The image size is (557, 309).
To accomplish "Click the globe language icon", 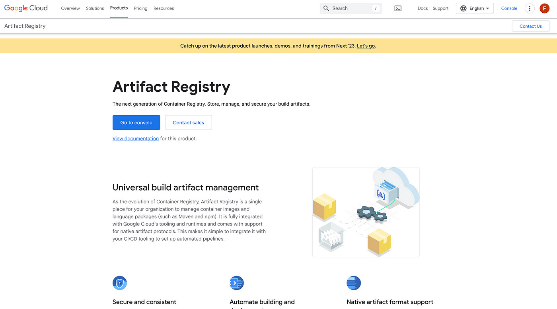I will pos(464,8).
